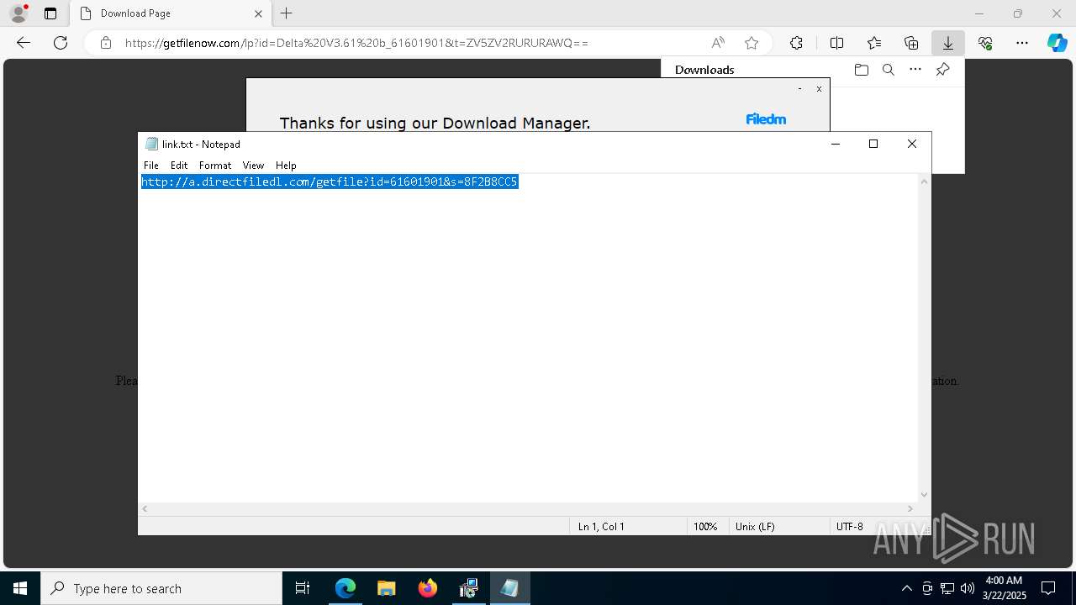Click the Filedm logo
Viewport: 1076px width, 605px height.
tap(766, 119)
